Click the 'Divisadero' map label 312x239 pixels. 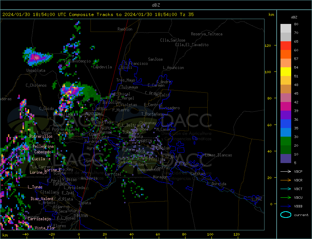pyautogui.click(x=169, y=108)
